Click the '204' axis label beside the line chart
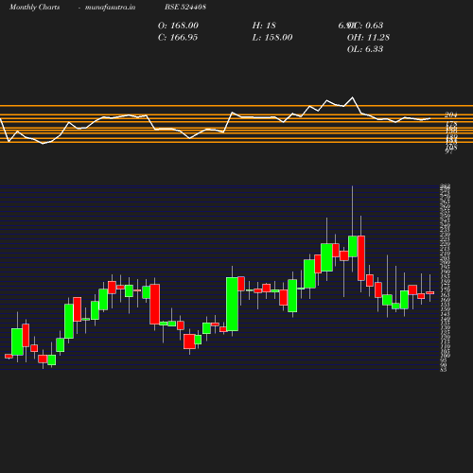Image resolution: width=473 pixels, height=473 pixels. pyautogui.click(x=451, y=114)
